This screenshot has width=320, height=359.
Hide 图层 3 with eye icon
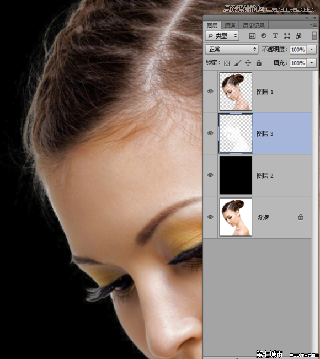tap(210, 133)
